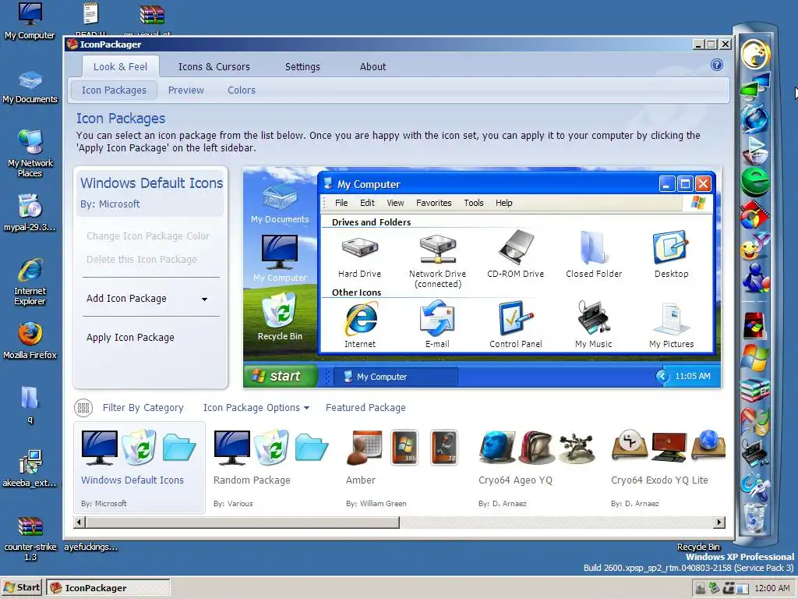Click Filter By Category label

[143, 407]
